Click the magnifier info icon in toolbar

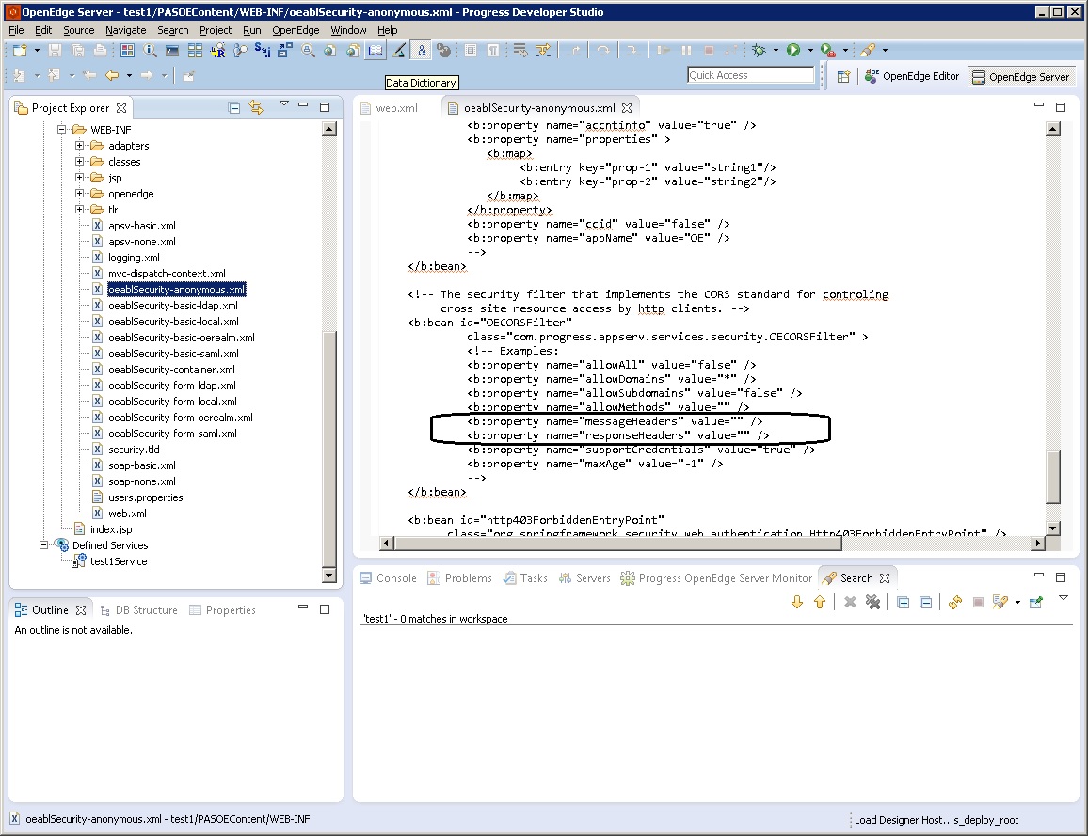tap(150, 50)
